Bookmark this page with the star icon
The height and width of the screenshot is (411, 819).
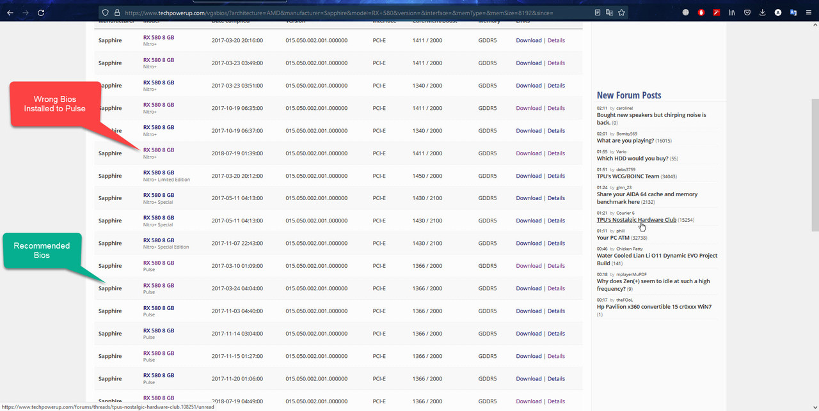[621, 12]
